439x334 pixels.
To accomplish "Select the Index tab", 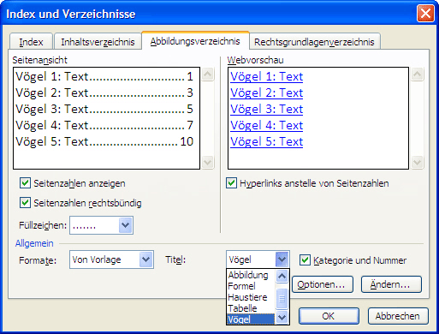I will point(31,42).
